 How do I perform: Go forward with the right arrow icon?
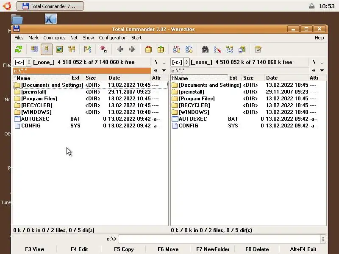click(132, 49)
